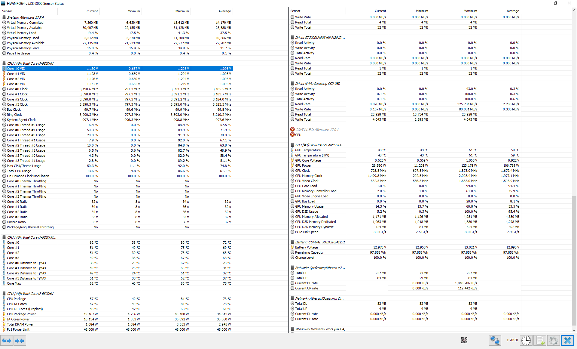Click the fan control icon

464,340
